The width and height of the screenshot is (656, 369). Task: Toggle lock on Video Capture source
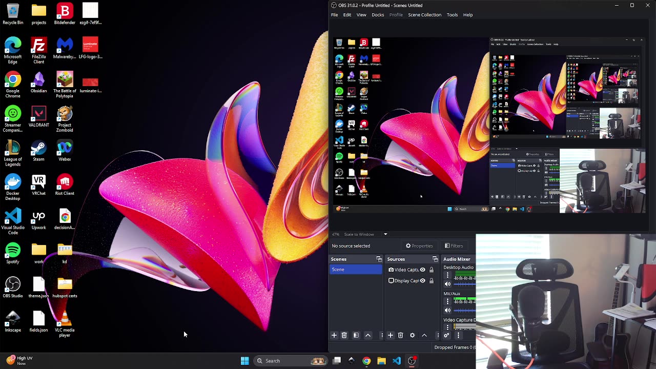[432, 270]
